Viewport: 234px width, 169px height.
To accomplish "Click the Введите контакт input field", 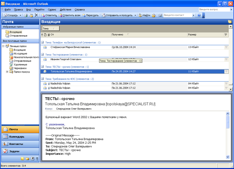I will (178, 15).
